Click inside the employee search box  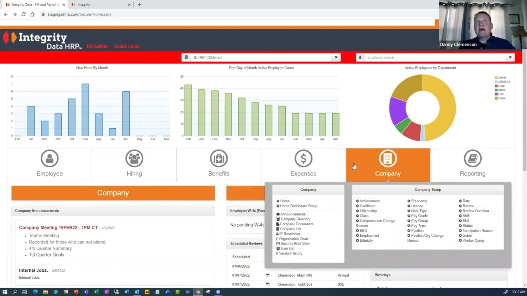(x=435, y=57)
